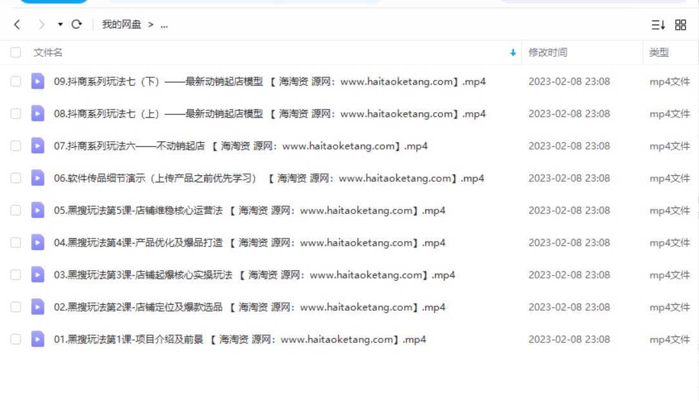Click modified time of 01.黑搜玩法第1课 row
Viewport: 699px width, 401px height.
(x=569, y=339)
